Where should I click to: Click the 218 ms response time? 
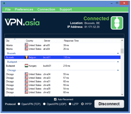click(67, 66)
